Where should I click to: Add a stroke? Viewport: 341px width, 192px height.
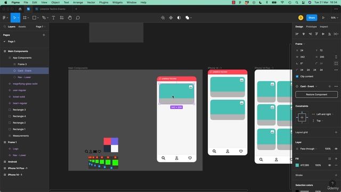click(336, 175)
